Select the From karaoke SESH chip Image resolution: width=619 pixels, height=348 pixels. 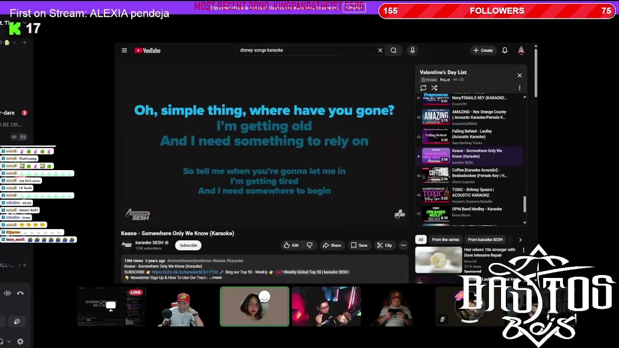point(485,240)
